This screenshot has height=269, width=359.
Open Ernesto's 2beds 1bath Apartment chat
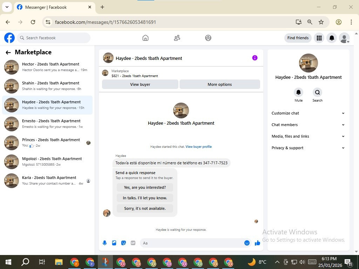(47, 124)
